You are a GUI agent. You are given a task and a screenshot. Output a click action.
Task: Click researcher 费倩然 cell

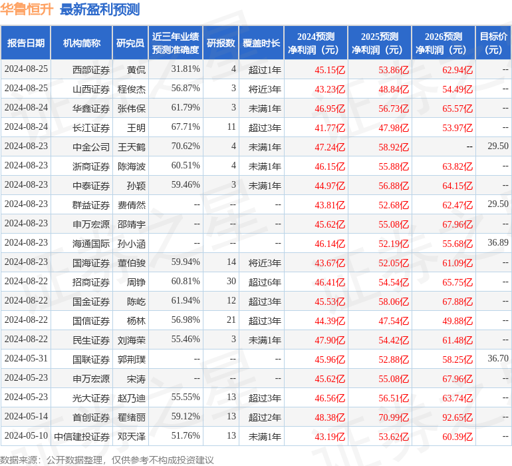pos(132,205)
